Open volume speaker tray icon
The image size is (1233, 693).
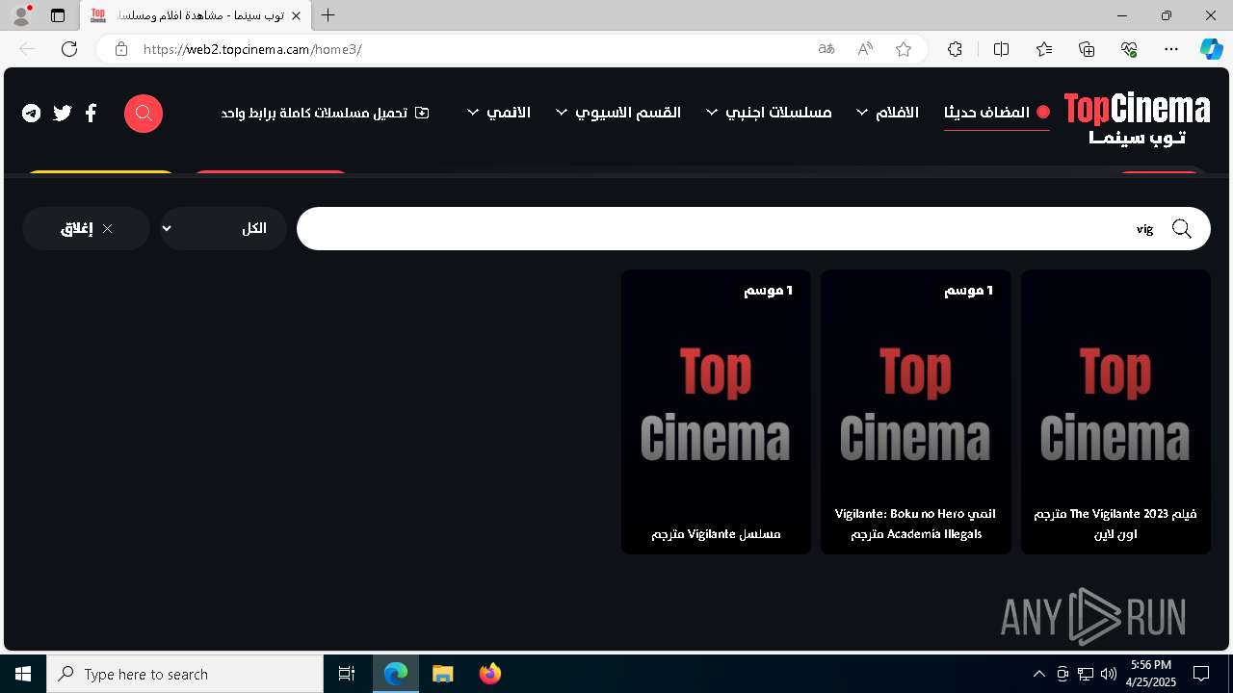coord(1108,674)
